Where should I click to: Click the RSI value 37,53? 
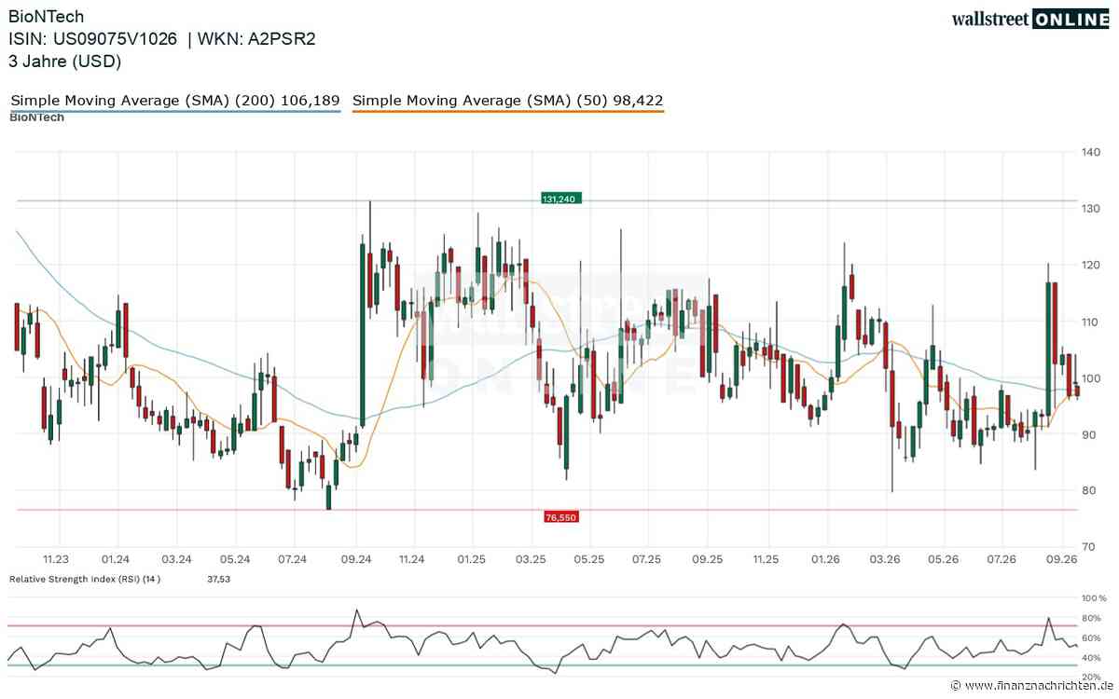click(x=217, y=579)
